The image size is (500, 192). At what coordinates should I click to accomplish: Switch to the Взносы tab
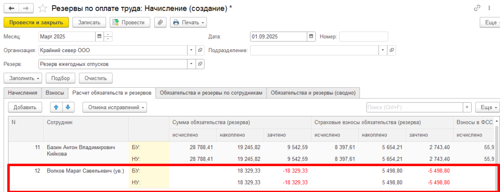pos(55,93)
